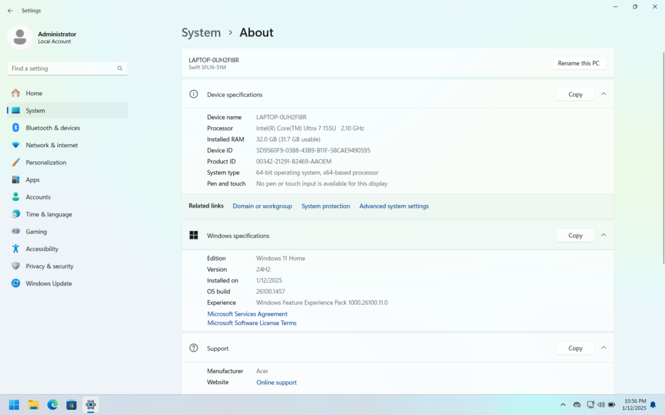The image size is (665, 415).
Task: Click the model text Swift SFL16-51M
Action: (x=207, y=67)
